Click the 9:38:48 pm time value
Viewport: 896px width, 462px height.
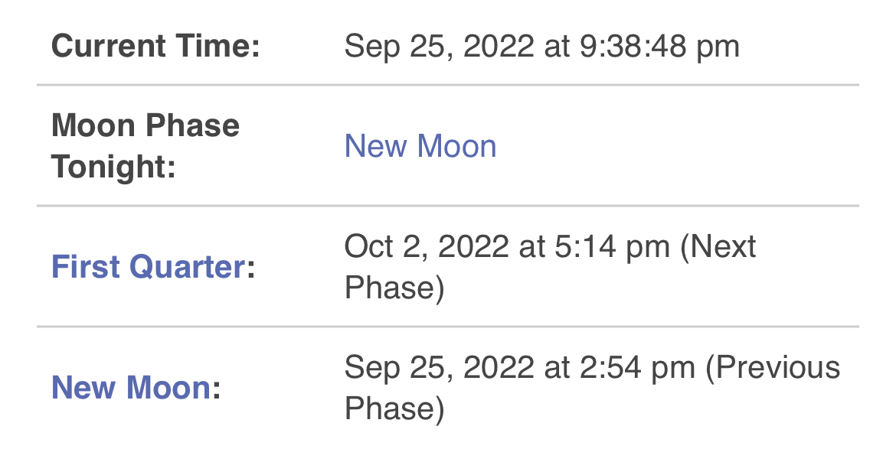pos(659,46)
